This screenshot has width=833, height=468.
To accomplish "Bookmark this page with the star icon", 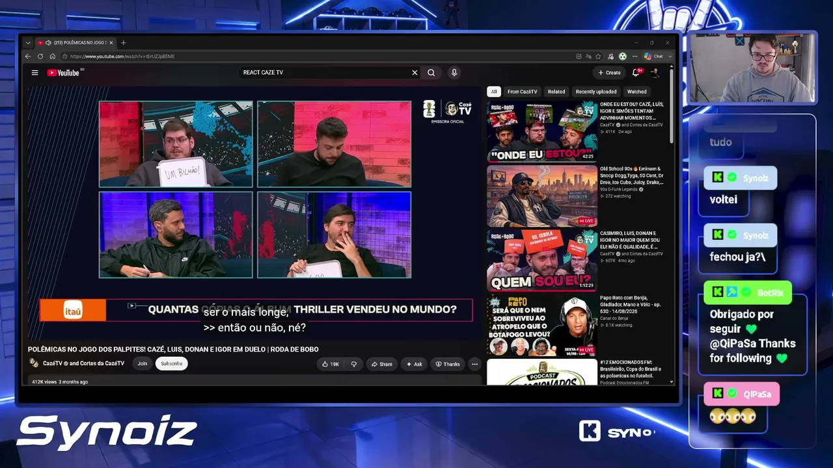I will point(598,57).
